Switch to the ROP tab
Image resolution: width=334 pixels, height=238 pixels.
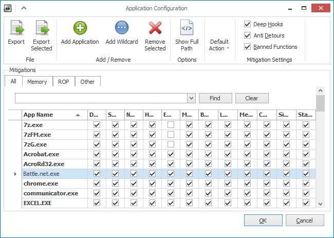(63, 82)
